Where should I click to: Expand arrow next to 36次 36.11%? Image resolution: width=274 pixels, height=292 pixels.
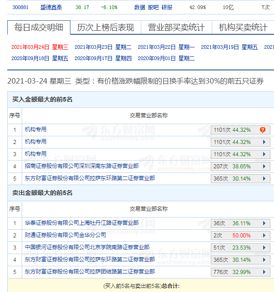[264, 223]
